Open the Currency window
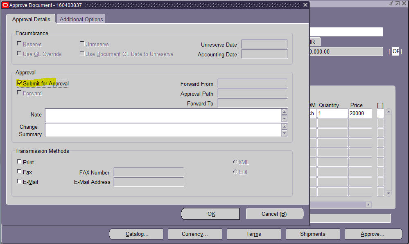 tap(195, 234)
